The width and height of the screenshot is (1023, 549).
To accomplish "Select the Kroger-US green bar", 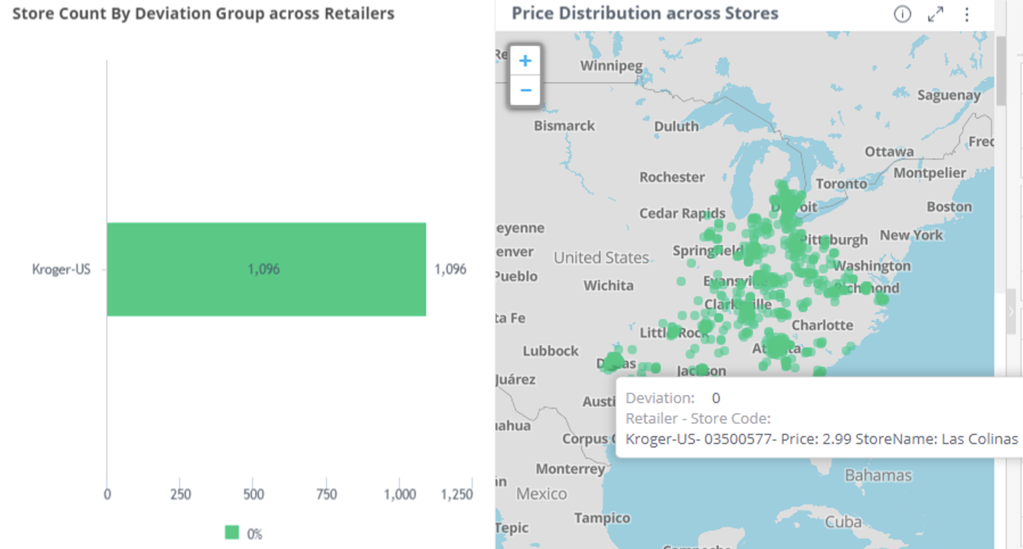I will pos(266,269).
